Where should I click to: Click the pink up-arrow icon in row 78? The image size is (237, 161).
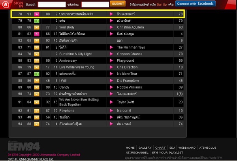tap(37, 14)
